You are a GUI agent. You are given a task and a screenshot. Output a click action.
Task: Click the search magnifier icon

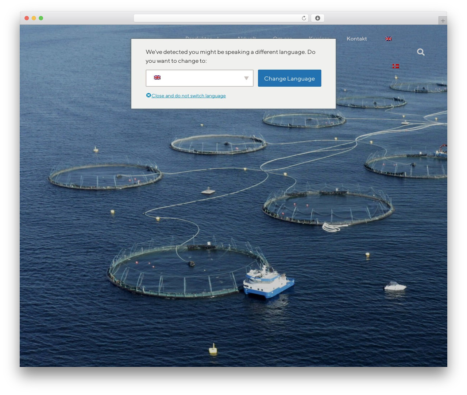[x=421, y=52]
